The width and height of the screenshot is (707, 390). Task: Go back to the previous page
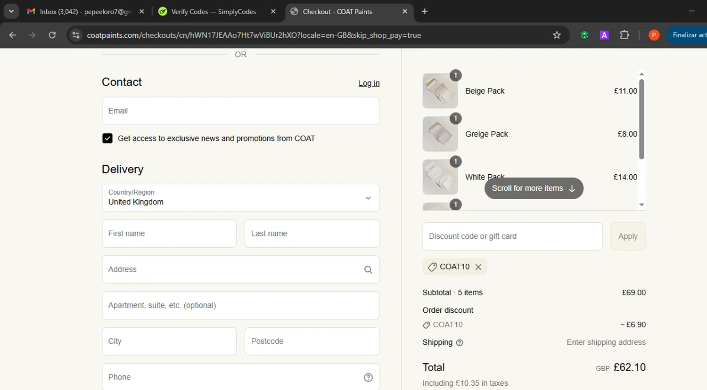pos(13,35)
